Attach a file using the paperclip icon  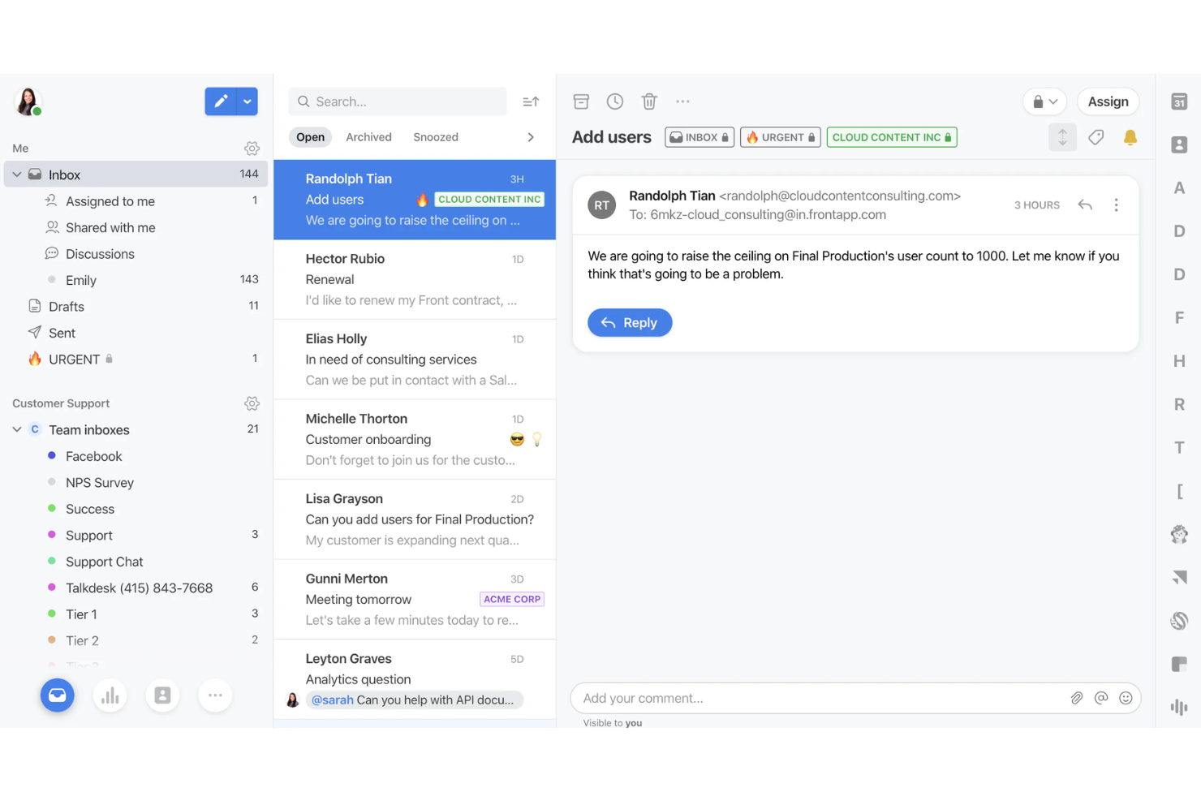coord(1077,698)
